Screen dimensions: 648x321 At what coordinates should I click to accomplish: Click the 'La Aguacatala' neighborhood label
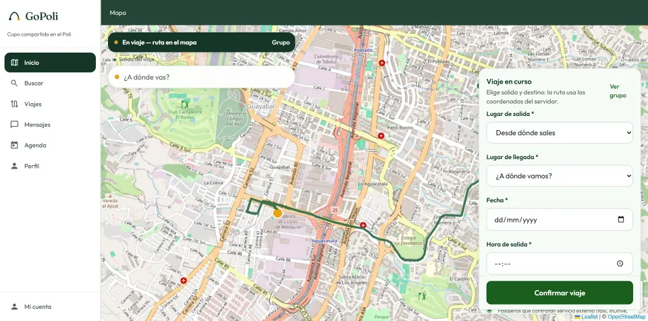pos(372,183)
